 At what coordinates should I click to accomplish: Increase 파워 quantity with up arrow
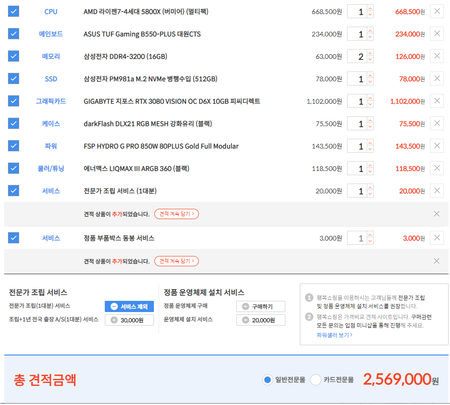370,143
